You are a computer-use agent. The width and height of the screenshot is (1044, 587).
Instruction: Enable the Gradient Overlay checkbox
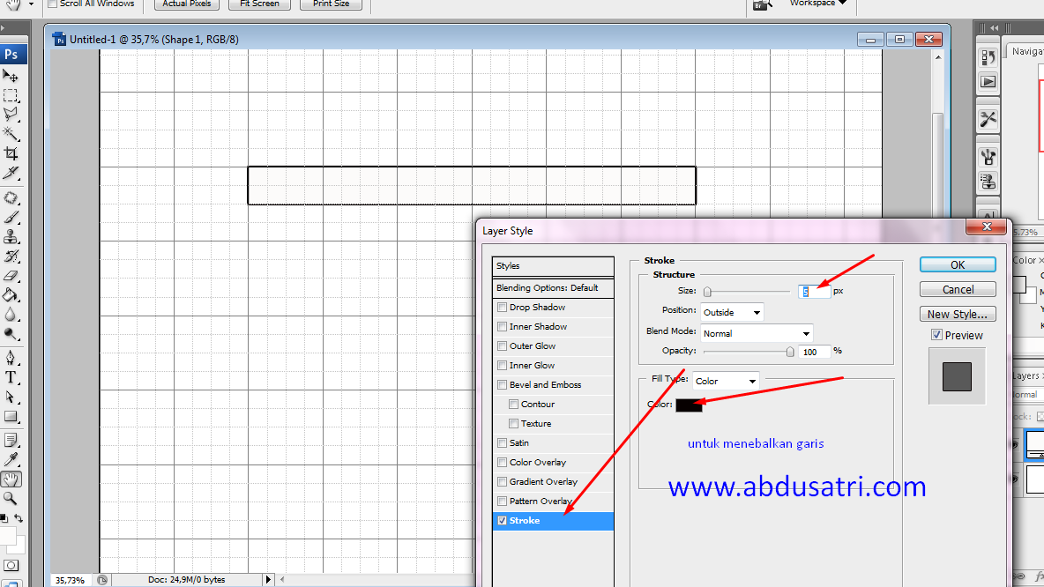(x=502, y=481)
